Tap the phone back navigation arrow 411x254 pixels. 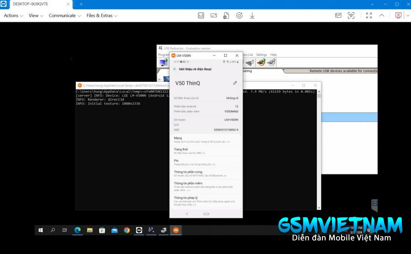(x=187, y=214)
